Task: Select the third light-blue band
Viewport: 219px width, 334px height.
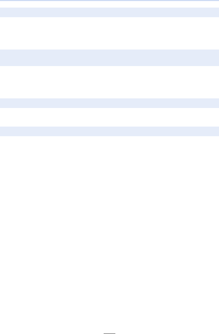Action: click(x=109, y=103)
